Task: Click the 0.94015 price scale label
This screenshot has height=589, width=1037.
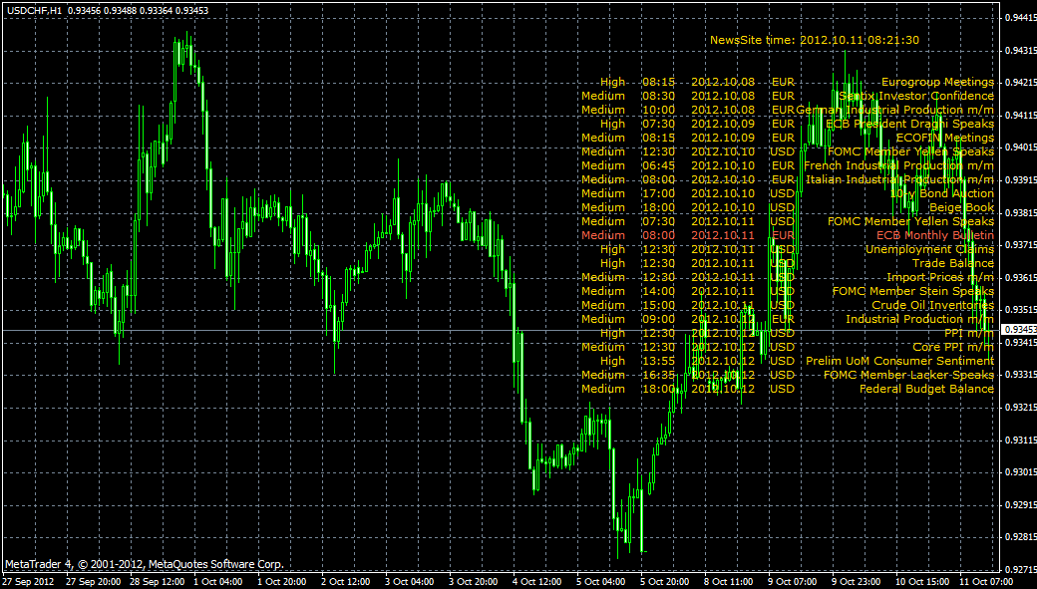Action: (x=1020, y=147)
